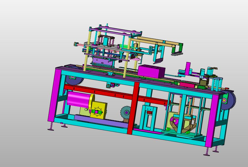Select the magenta right front frame leg
Image resolution: width=248 pixels, height=167 pixels.
212,120
